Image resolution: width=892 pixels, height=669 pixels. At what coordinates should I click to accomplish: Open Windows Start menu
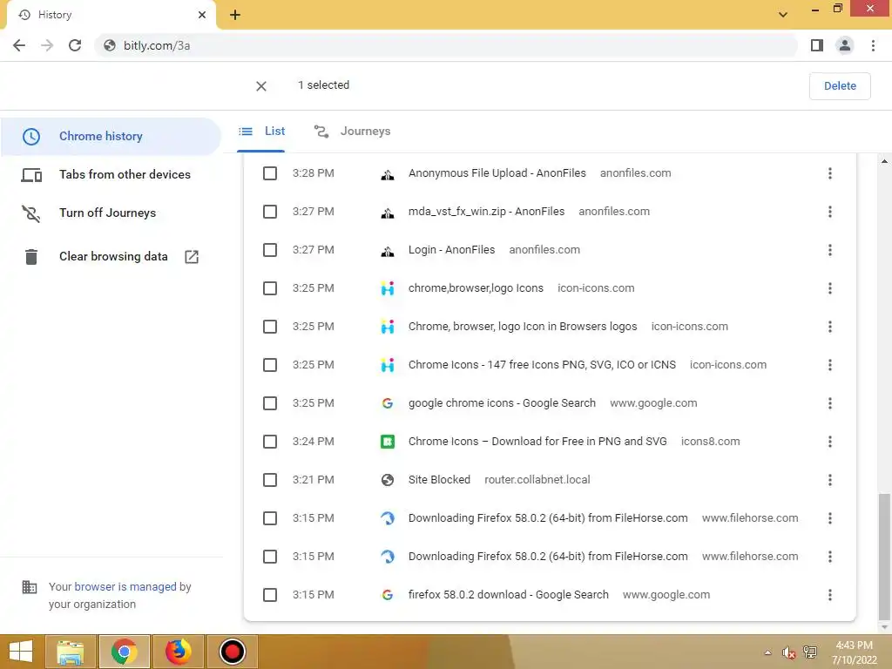21,652
